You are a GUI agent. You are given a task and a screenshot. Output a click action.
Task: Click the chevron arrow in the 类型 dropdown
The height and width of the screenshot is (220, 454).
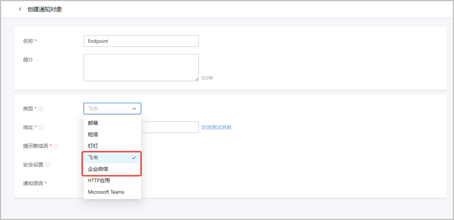[134, 109]
